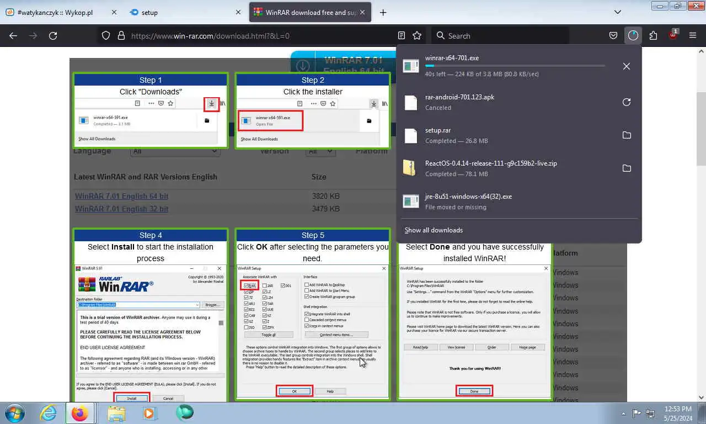The height and width of the screenshot is (424, 706).
Task: Open the winrar-x64-701.exe download entry
Action: pyautogui.click(x=507, y=66)
